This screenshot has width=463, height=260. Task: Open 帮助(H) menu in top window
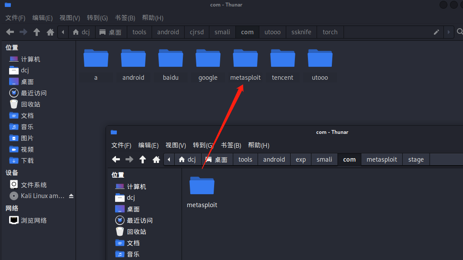(152, 18)
